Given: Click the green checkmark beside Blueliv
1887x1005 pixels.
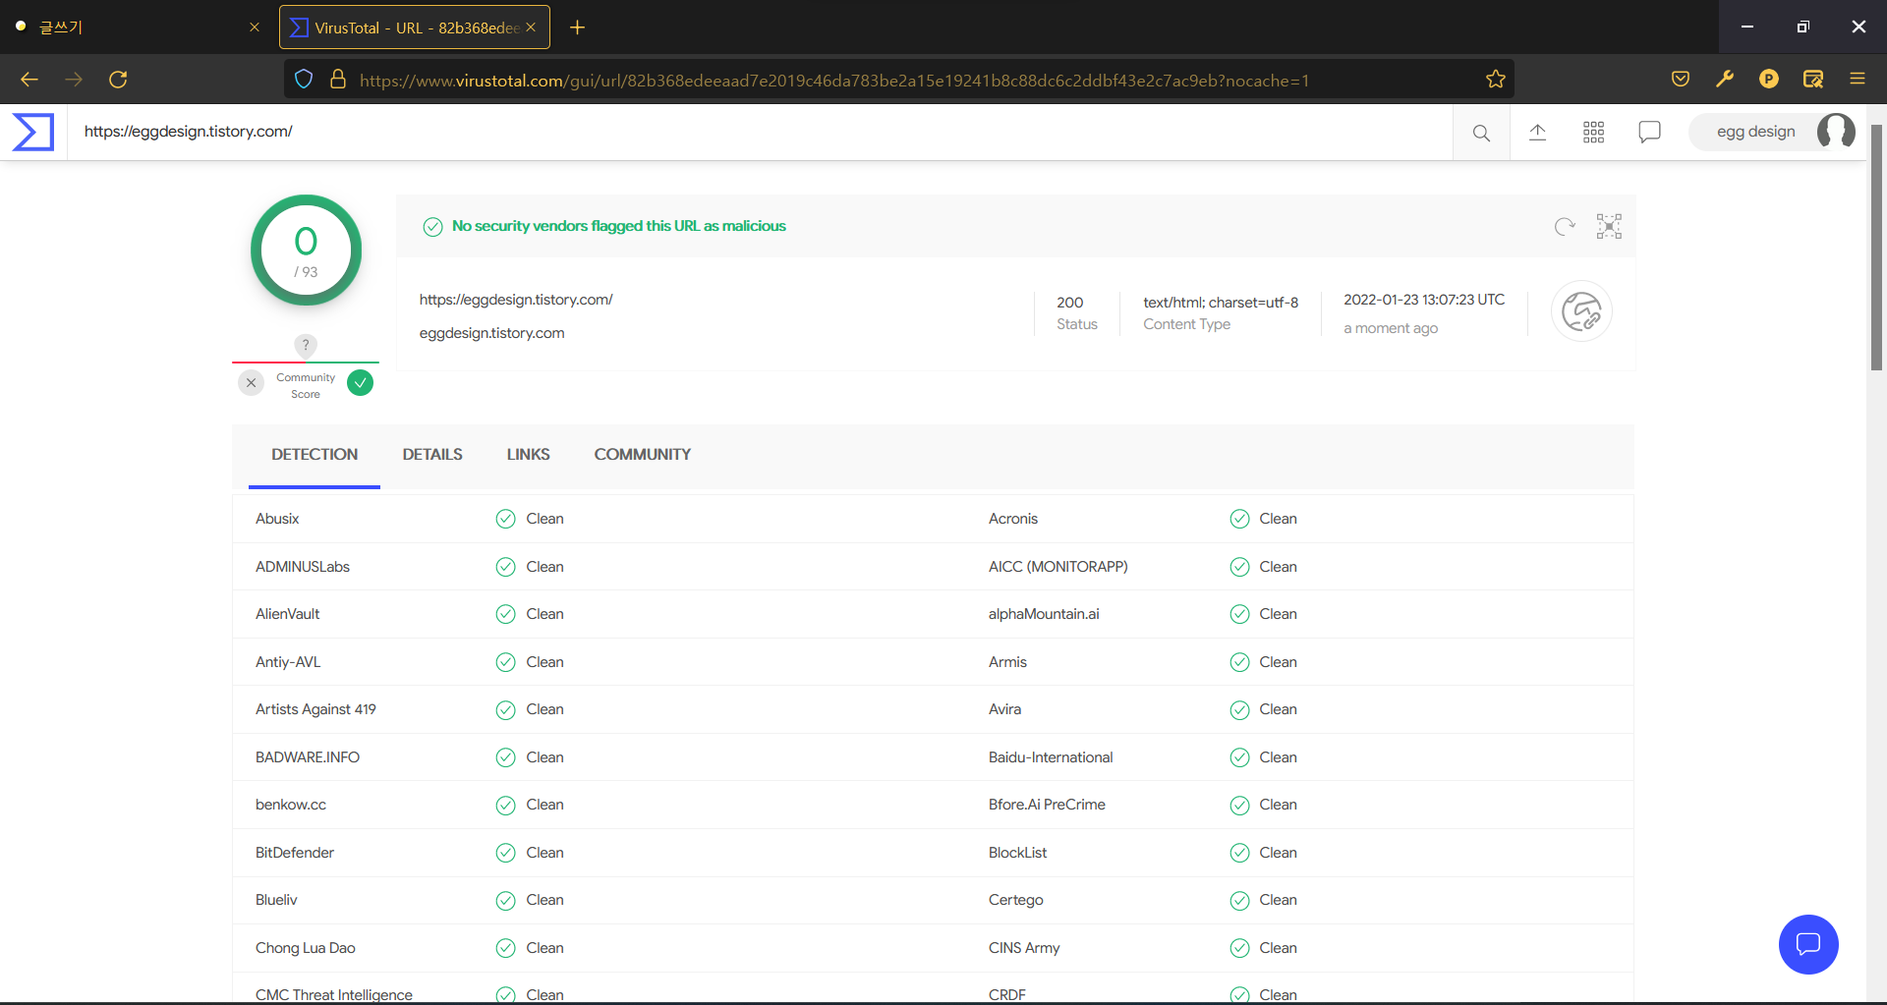Looking at the screenshot, I should coord(505,901).
